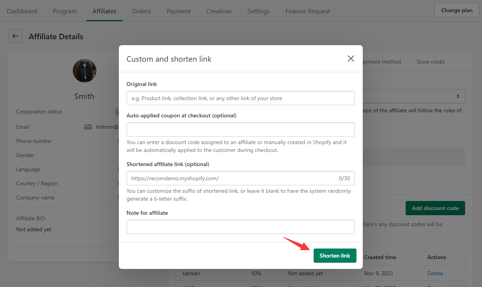
Task: Click Smith's profile avatar picture
Action: pos(85,71)
